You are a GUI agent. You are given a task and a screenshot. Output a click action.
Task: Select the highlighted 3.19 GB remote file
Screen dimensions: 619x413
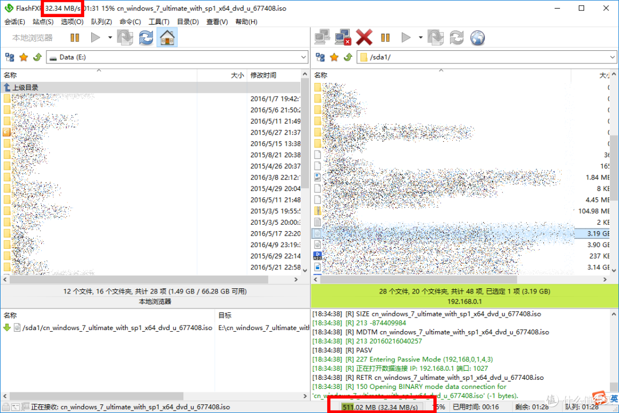point(461,233)
